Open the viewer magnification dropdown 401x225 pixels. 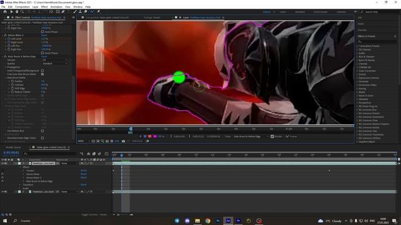pyautogui.click(x=83, y=141)
